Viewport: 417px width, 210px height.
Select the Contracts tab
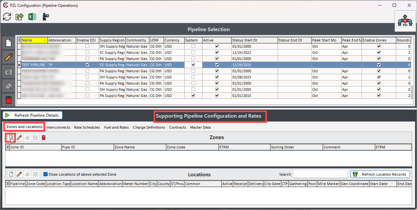point(178,127)
